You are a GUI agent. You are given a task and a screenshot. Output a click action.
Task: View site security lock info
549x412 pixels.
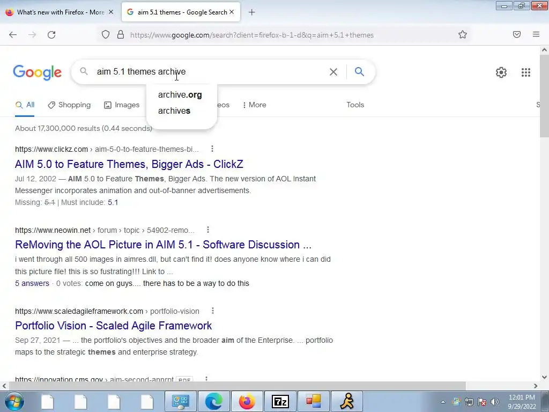point(121,35)
